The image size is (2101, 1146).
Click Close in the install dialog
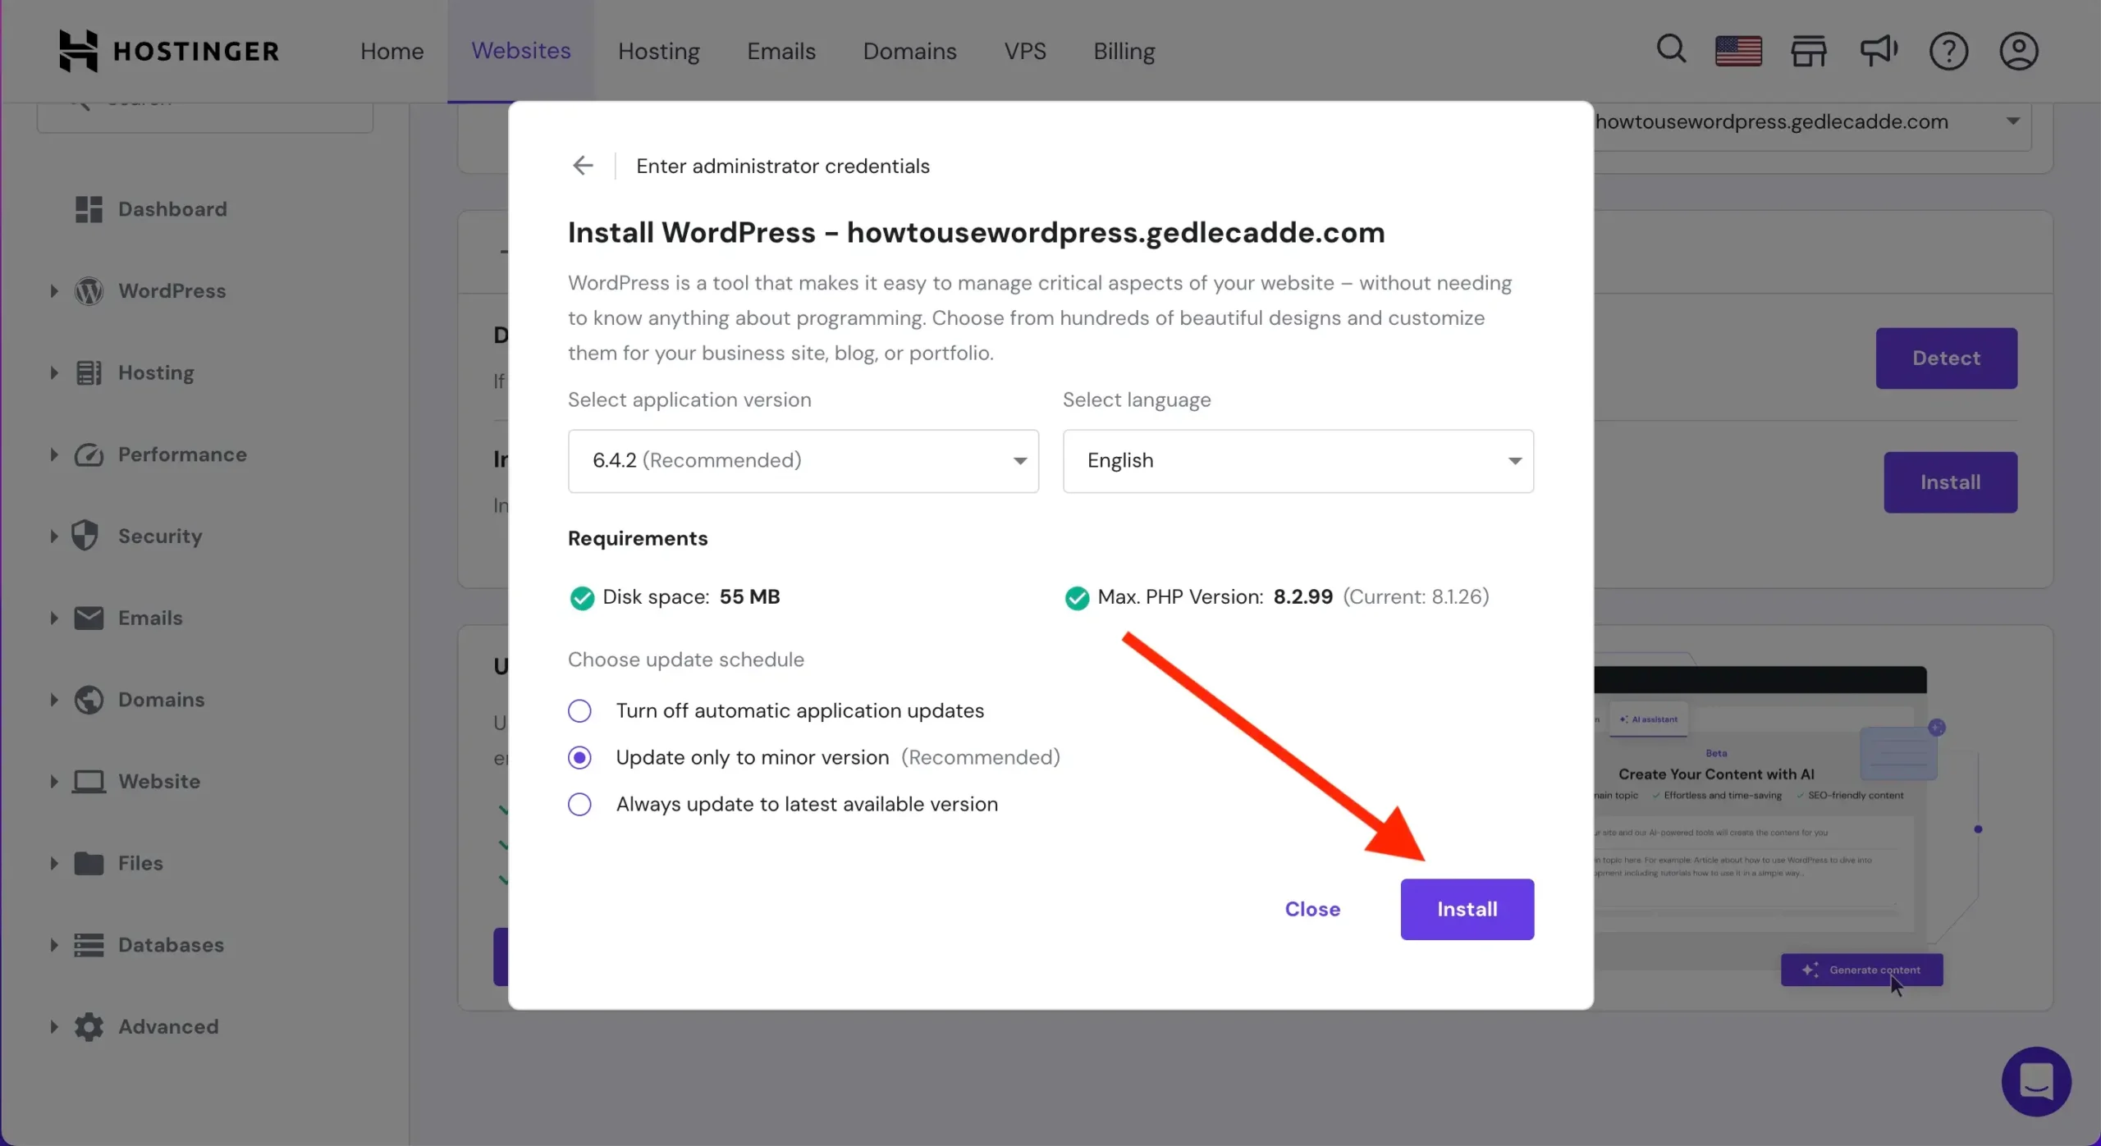[x=1312, y=909]
